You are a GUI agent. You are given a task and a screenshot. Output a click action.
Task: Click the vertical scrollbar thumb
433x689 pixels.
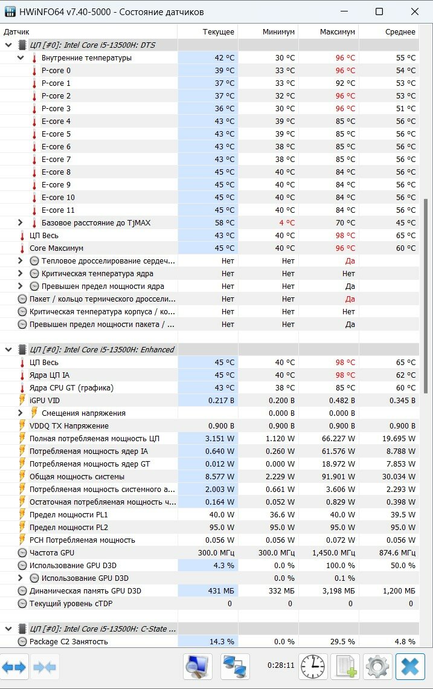point(426,296)
